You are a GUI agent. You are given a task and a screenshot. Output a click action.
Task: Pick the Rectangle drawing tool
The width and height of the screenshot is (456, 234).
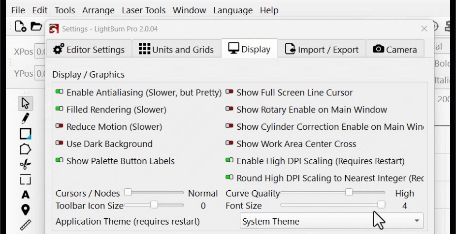tap(26, 134)
